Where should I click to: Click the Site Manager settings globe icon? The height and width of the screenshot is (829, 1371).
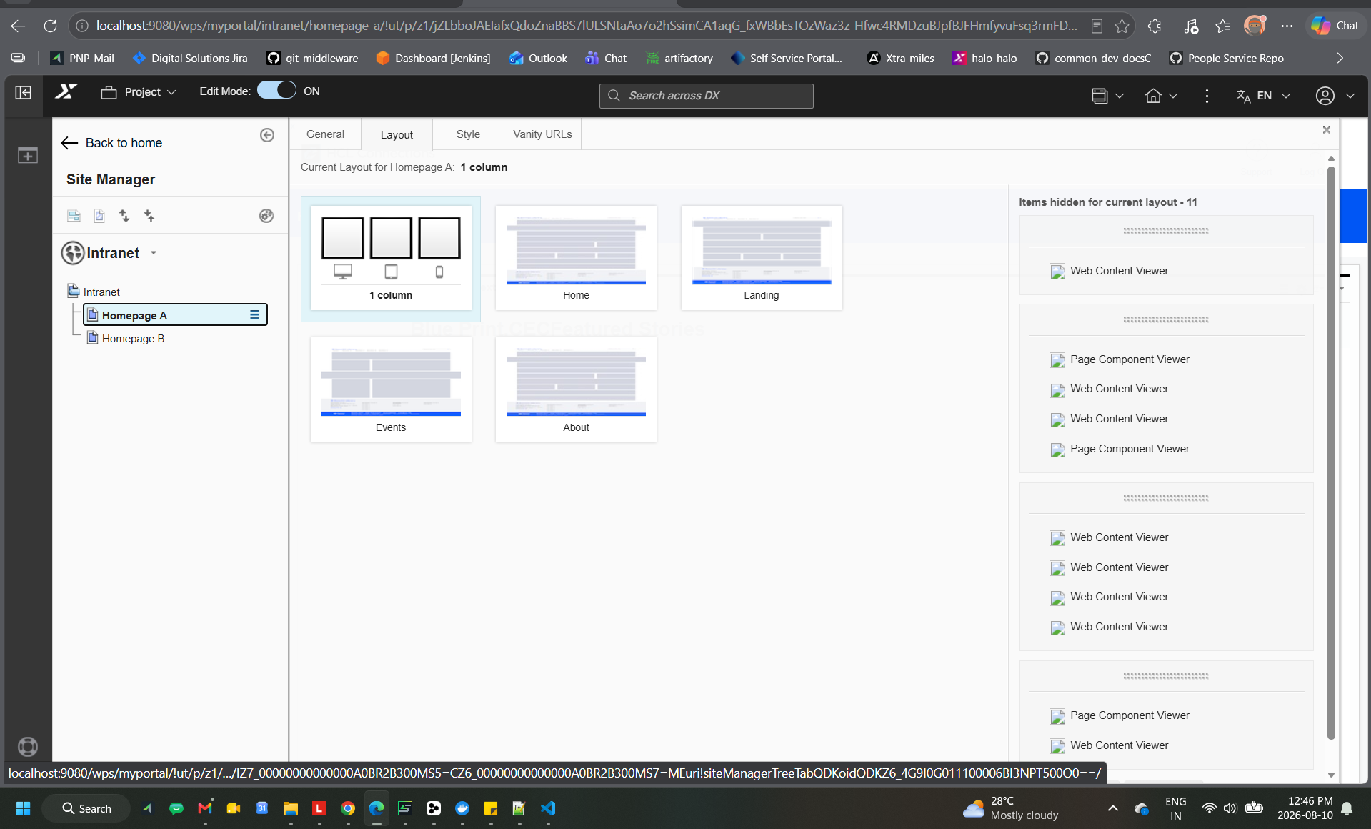point(266,216)
